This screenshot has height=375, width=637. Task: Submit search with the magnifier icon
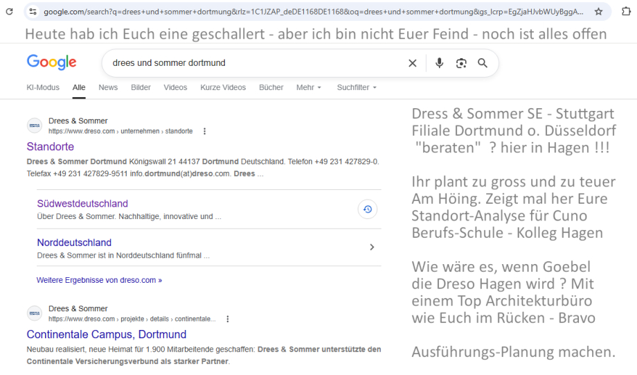point(483,63)
